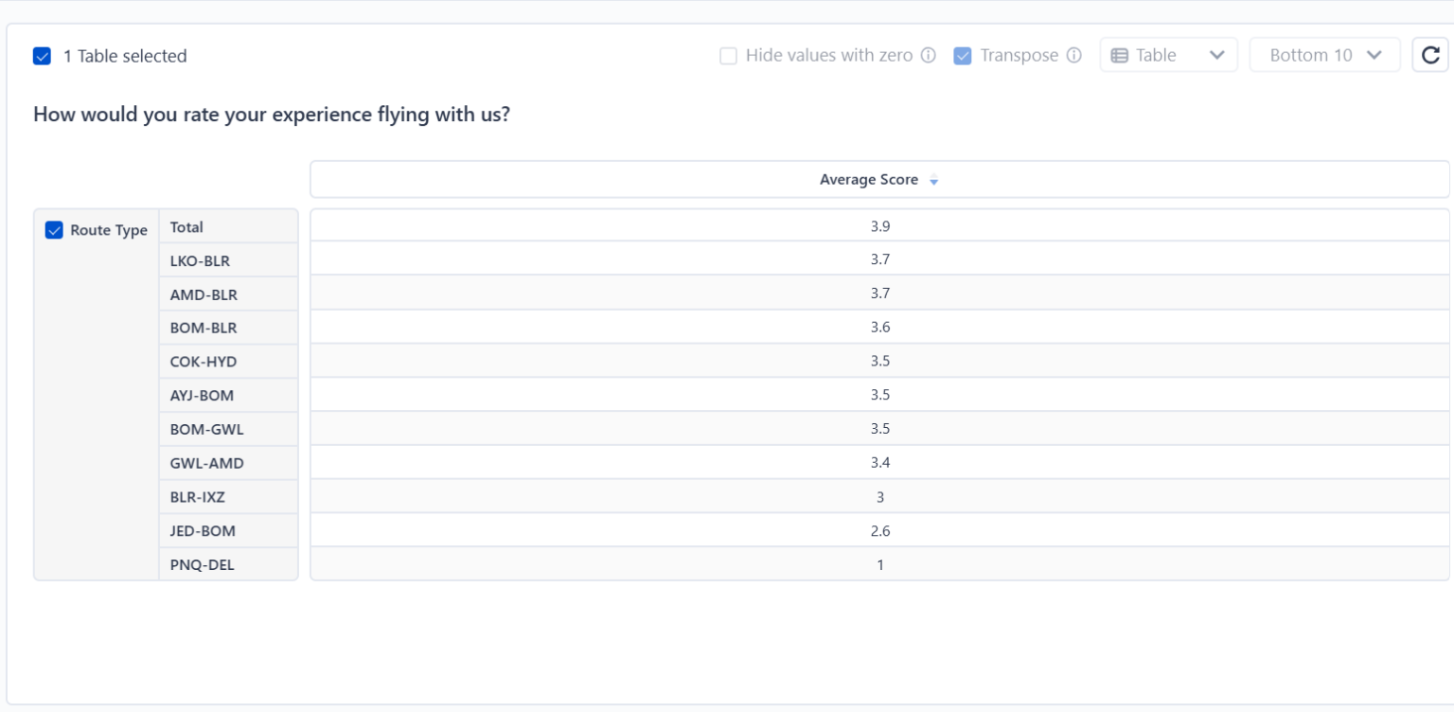Click info icon beside Hide values with zero
This screenshot has height=712, width=1454.
tap(929, 55)
